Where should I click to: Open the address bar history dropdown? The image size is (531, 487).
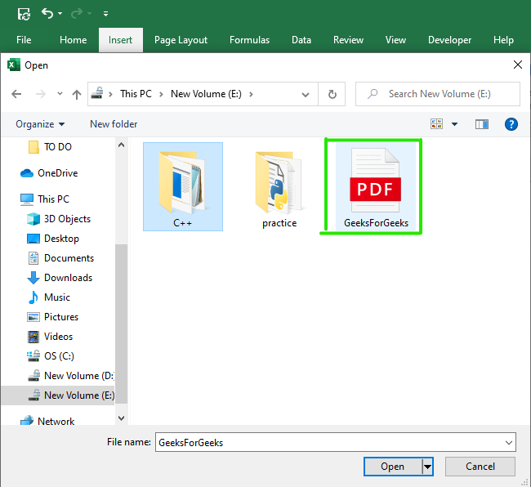[306, 95]
